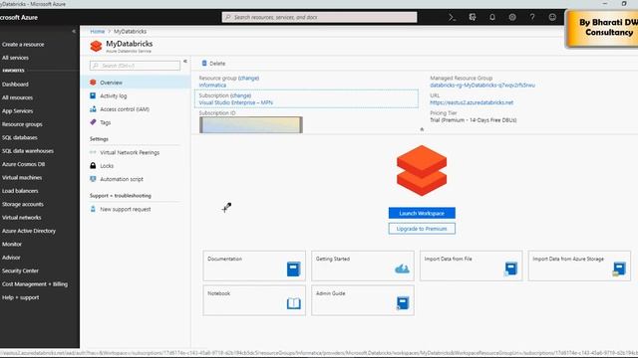Open the Informatica resource group link
The height and width of the screenshot is (358, 638).
pos(212,86)
